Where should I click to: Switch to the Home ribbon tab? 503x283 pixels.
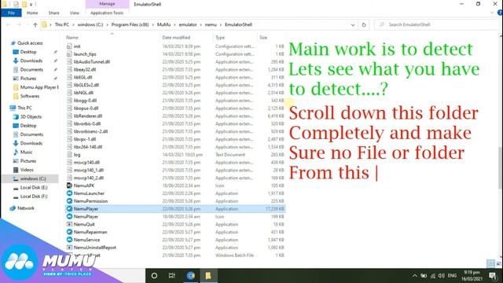pyautogui.click(x=32, y=13)
